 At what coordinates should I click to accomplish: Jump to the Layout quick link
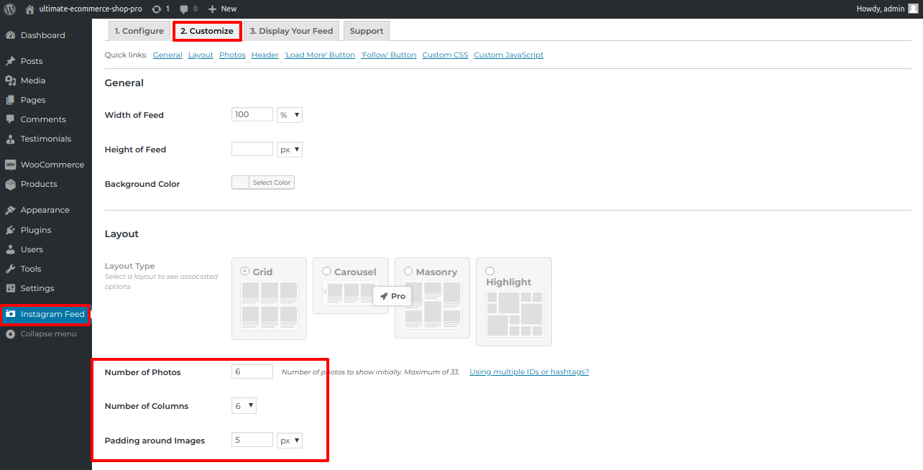point(201,55)
